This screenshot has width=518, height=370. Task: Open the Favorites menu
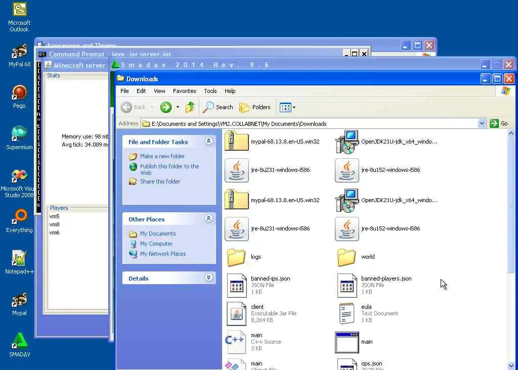pyautogui.click(x=184, y=91)
